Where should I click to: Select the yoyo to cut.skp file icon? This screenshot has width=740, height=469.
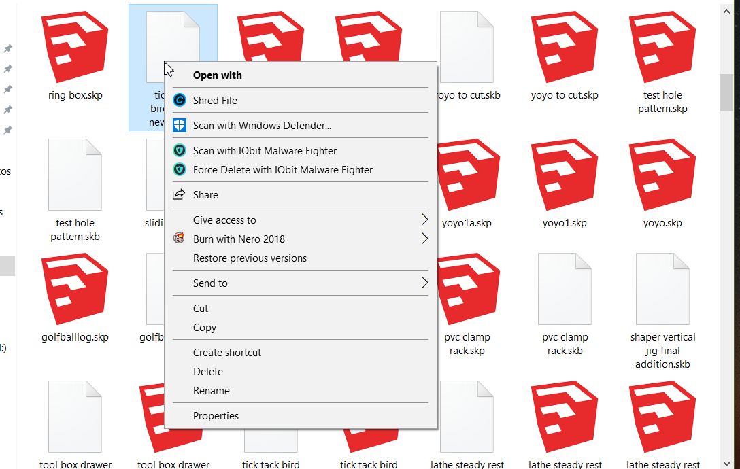pos(565,47)
